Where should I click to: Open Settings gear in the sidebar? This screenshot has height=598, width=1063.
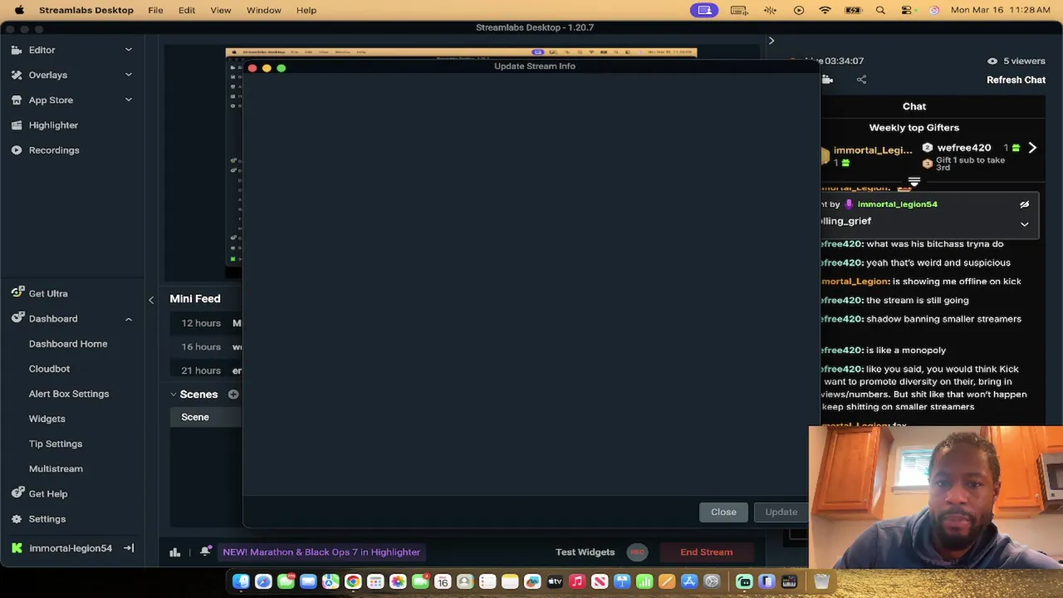(17, 518)
